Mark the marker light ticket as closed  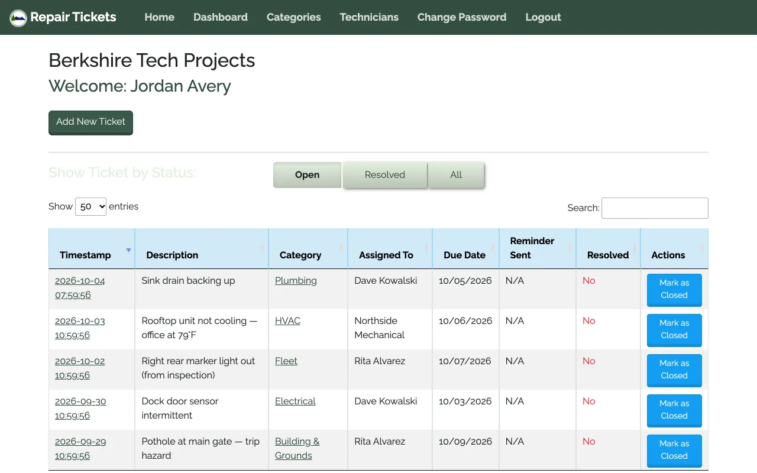674,370
